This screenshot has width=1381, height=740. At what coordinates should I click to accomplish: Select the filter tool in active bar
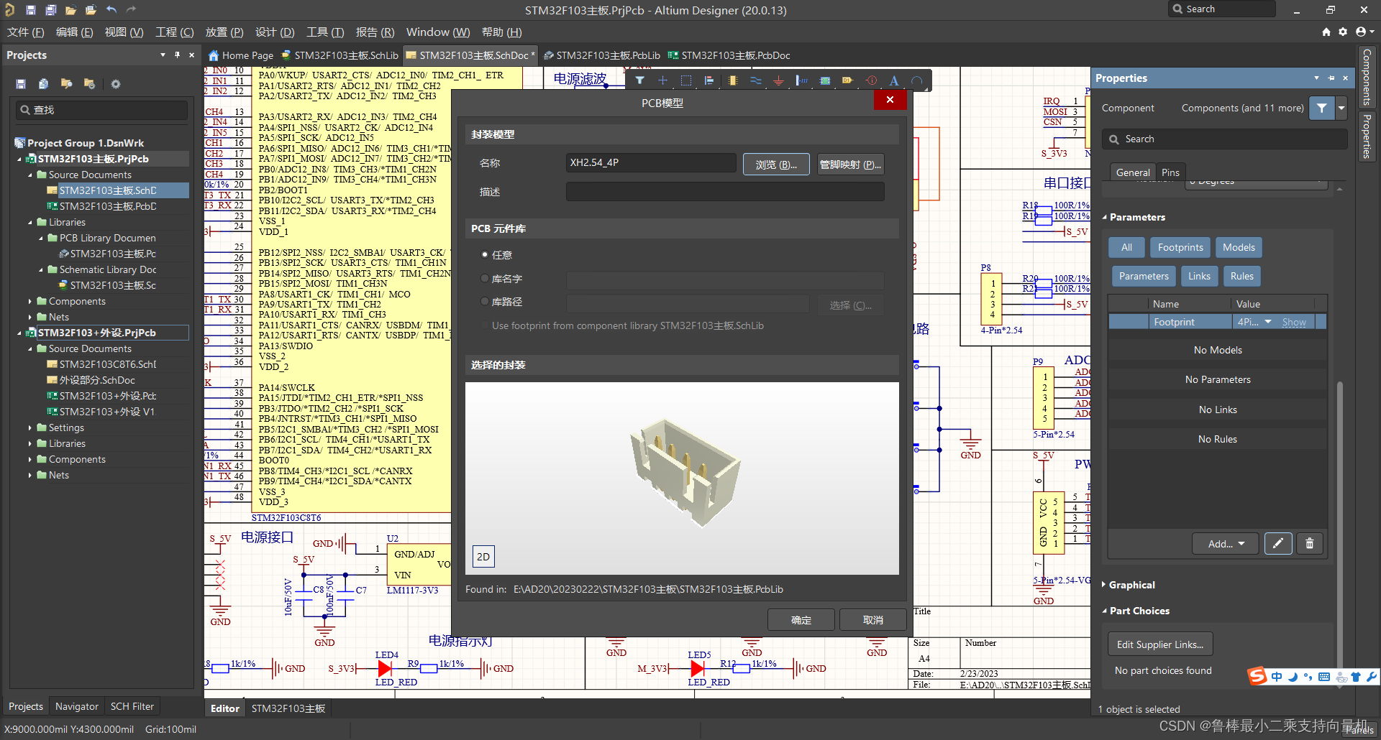(639, 80)
